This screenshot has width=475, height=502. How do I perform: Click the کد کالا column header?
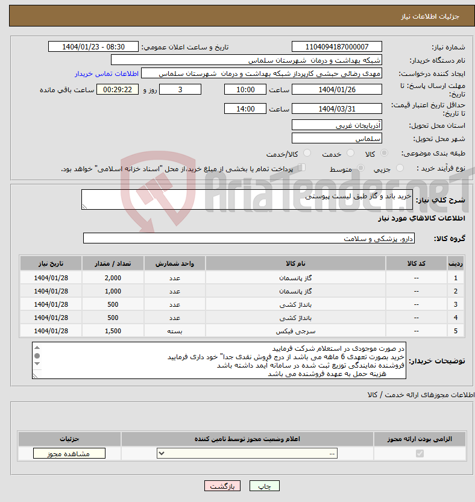(417, 263)
